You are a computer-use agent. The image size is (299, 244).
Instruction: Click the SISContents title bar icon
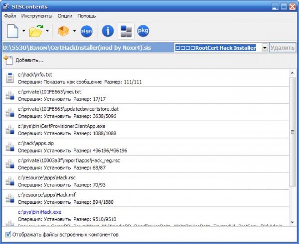6,6
